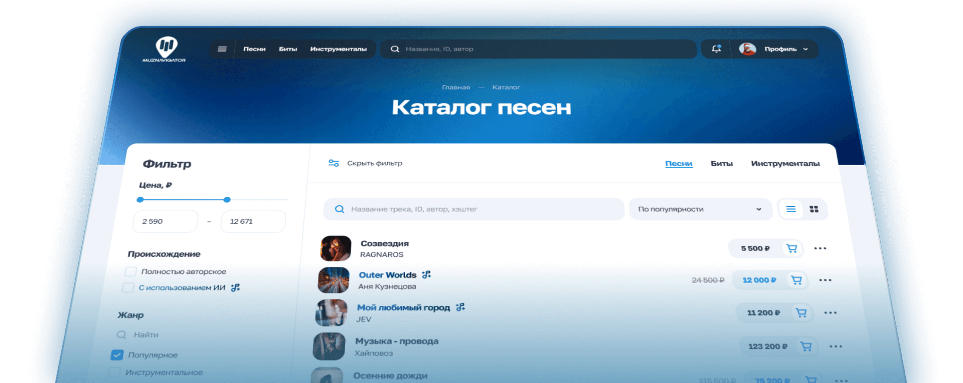Image resolution: width=963 pixels, height=383 pixels.
Task: Click the artist name JEV
Action: [x=364, y=319]
